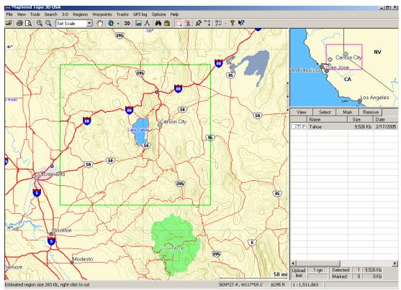Select the Tahoe region name in the list
This screenshot has height=290, width=401.
pos(315,127)
